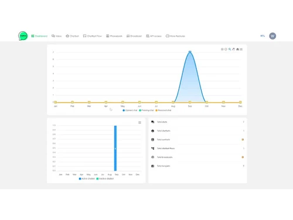Click the Total templates icon

[153, 166]
